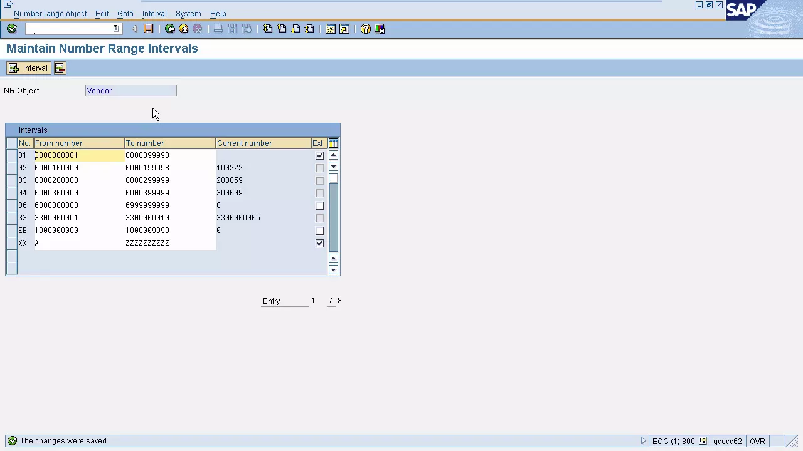Image resolution: width=803 pixels, height=451 pixels.
Task: Open the System menu
Action: tap(188, 14)
